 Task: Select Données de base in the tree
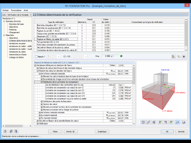click(16, 24)
